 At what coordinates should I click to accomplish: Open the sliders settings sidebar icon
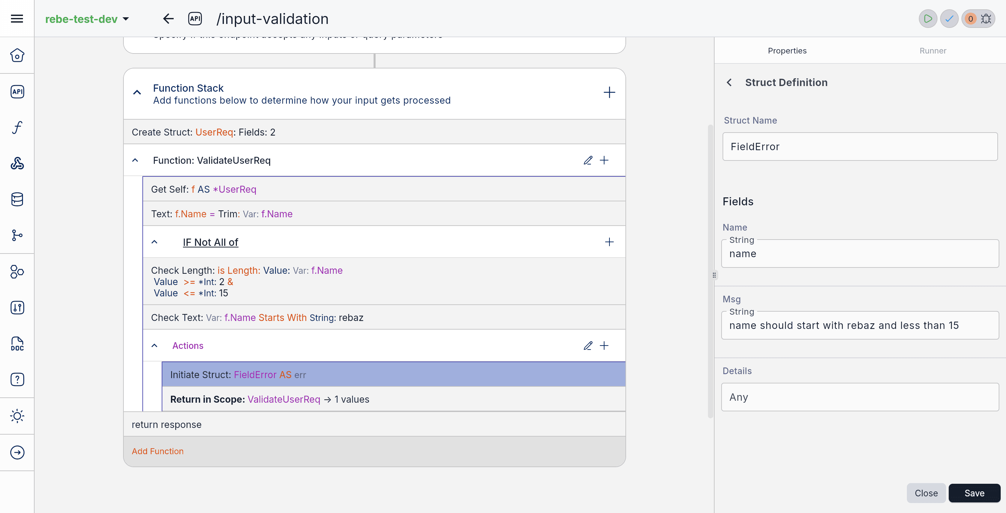point(17,307)
